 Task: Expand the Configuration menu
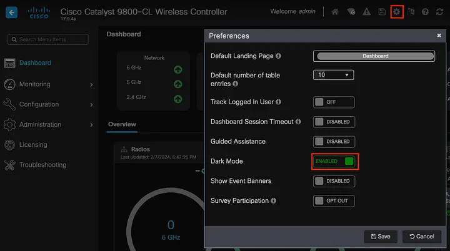pyautogui.click(x=49, y=104)
